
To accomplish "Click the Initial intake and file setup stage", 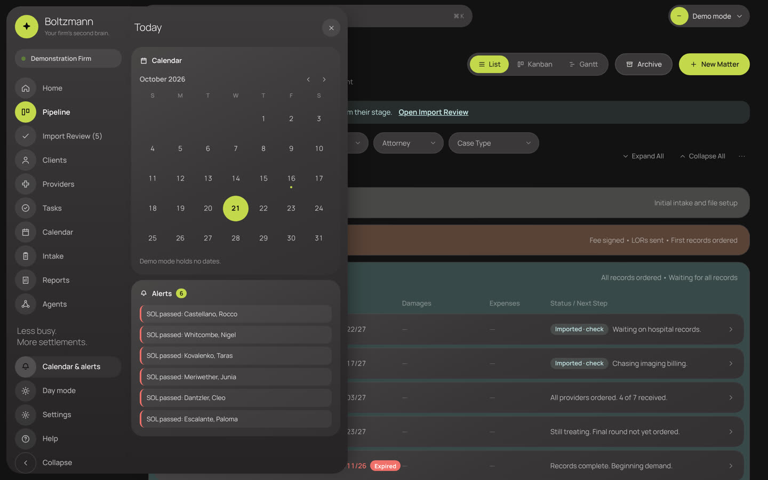I will [549, 203].
